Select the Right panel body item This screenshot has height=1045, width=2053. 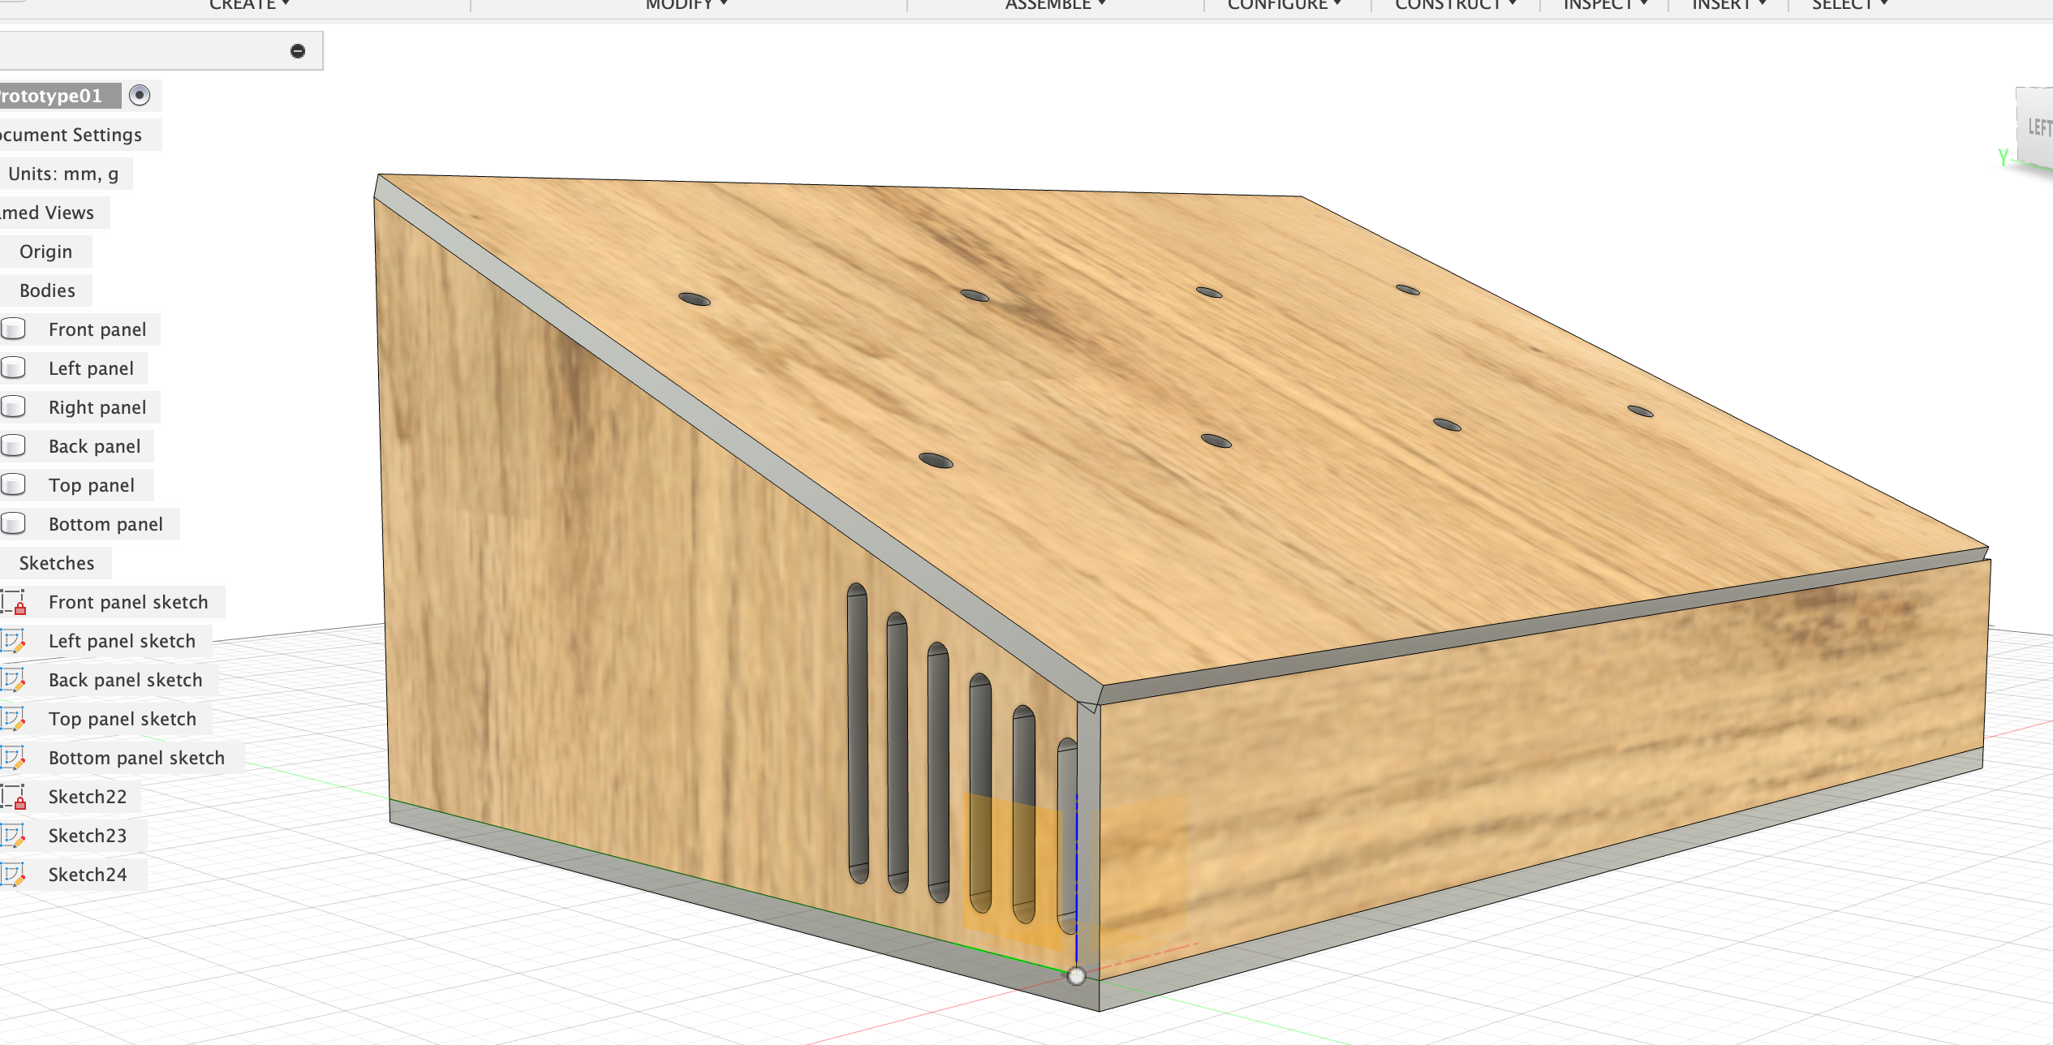tap(97, 407)
